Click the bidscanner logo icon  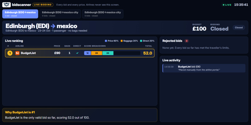point(7,5)
